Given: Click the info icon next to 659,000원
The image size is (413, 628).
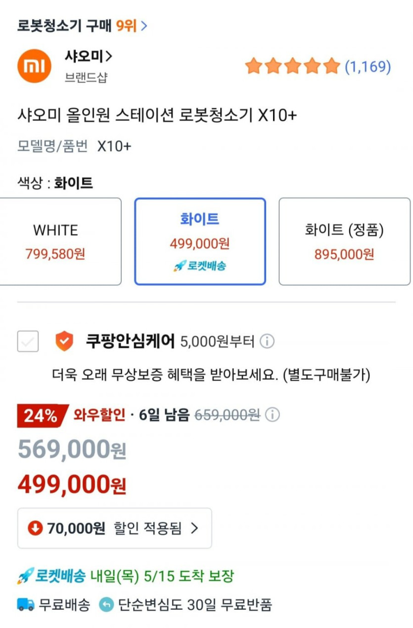Looking at the screenshot, I should 273,415.
